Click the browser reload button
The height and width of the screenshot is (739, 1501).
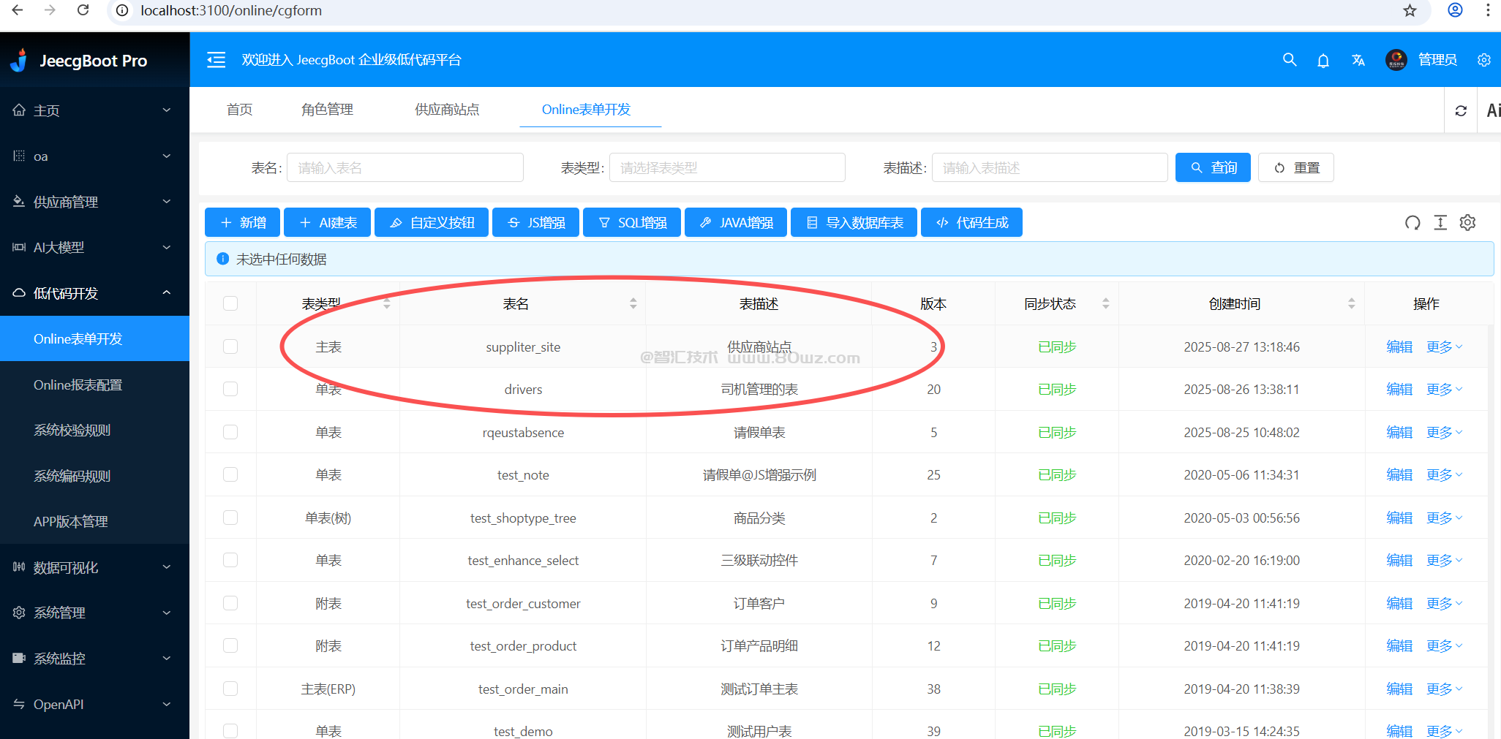pos(83,10)
